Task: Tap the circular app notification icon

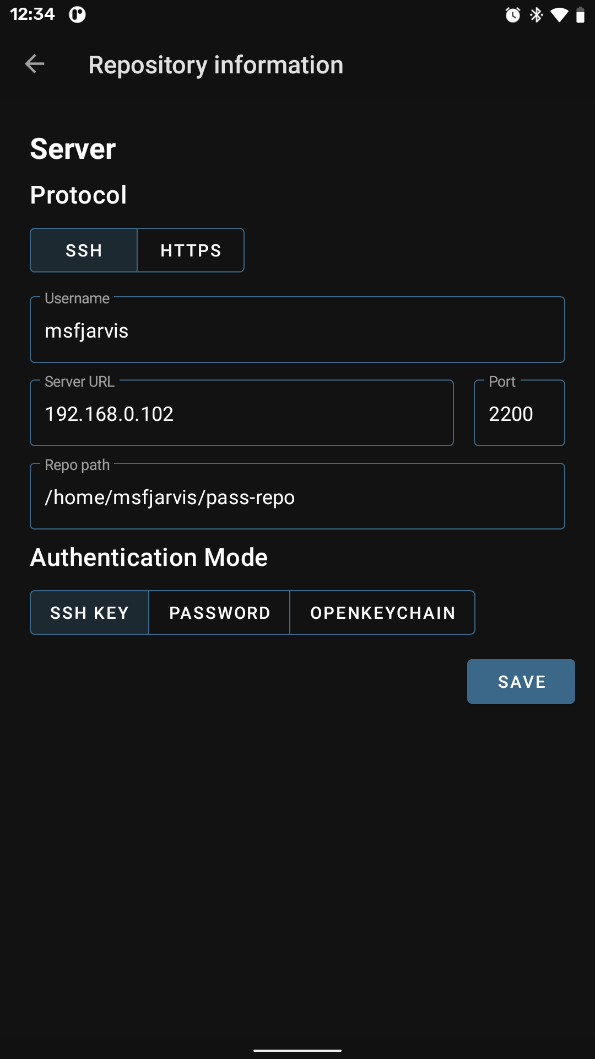Action: click(77, 15)
